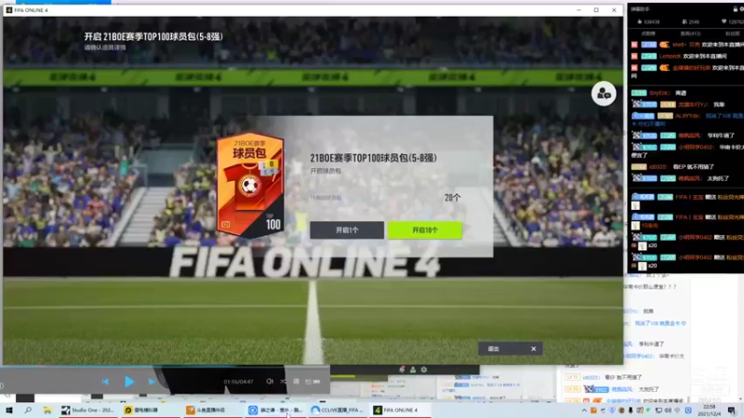744x418 pixels.
Task: Click the speaker volume icon in system tray
Action: 668,411
